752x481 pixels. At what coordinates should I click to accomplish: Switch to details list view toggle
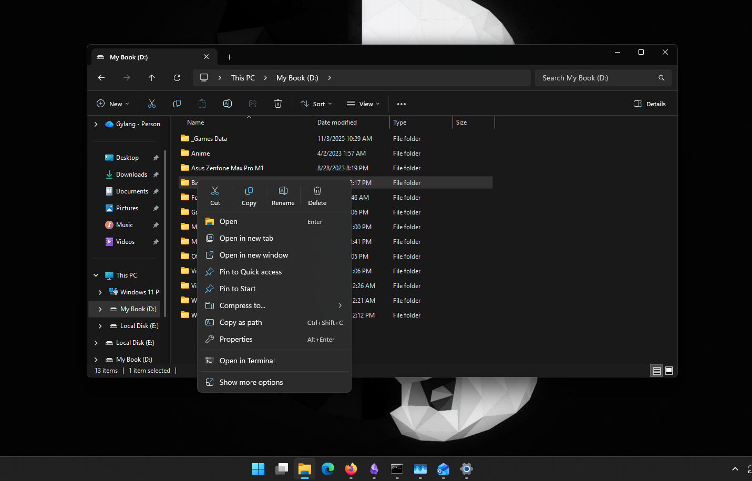[x=656, y=371]
